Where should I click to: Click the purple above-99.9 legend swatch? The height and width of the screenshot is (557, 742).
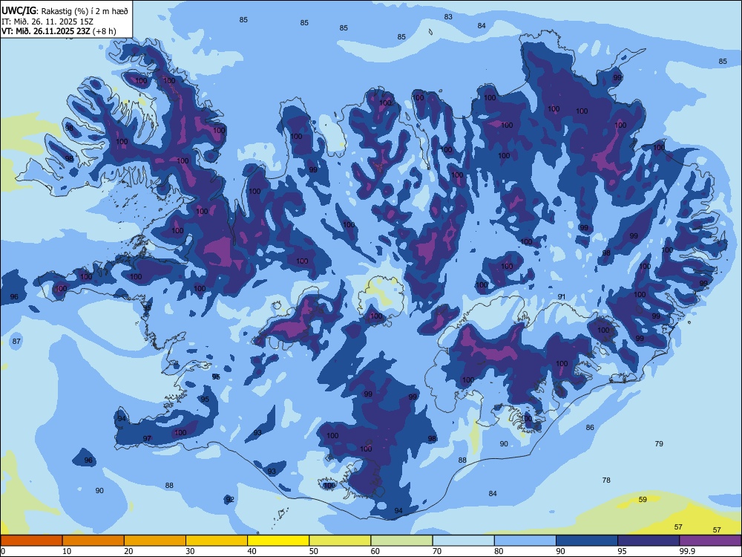pyautogui.click(x=710, y=541)
